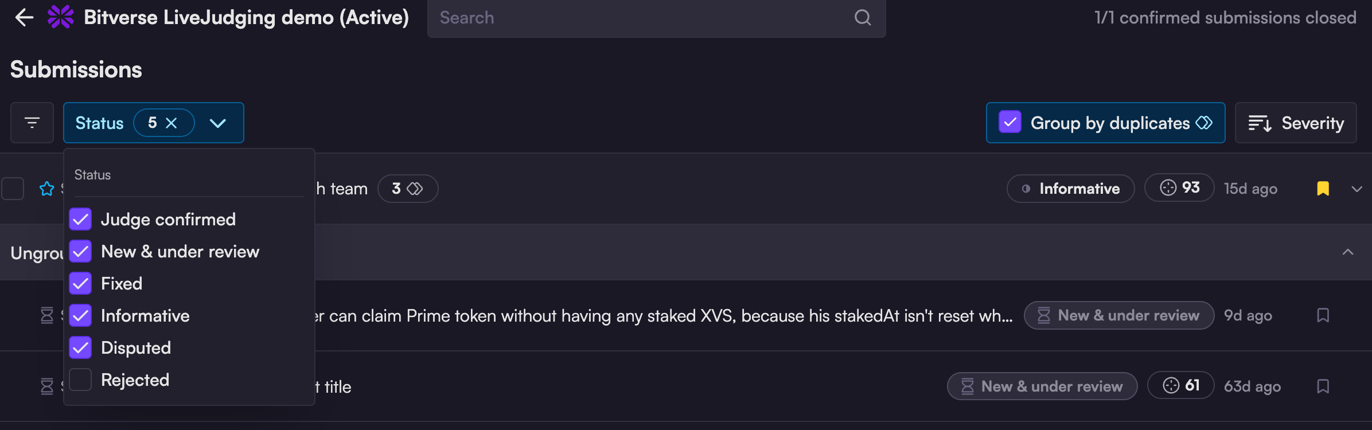1372x430 pixels.
Task: Click the purple Bitverse logo icon
Action: [x=61, y=17]
